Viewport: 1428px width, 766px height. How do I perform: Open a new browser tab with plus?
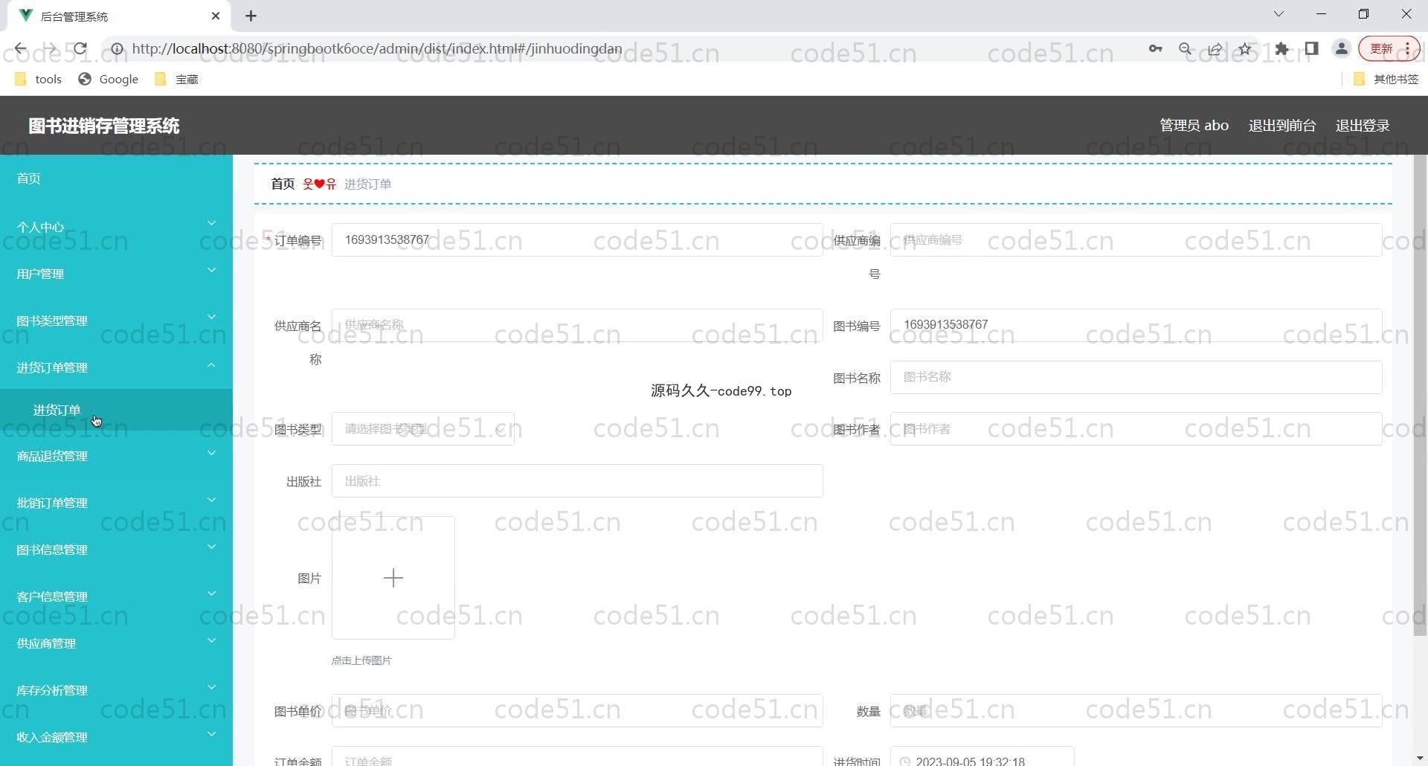pyautogui.click(x=251, y=16)
